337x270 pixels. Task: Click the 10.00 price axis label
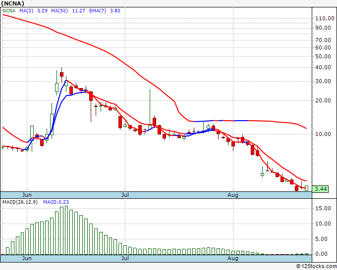pyautogui.click(x=323, y=134)
